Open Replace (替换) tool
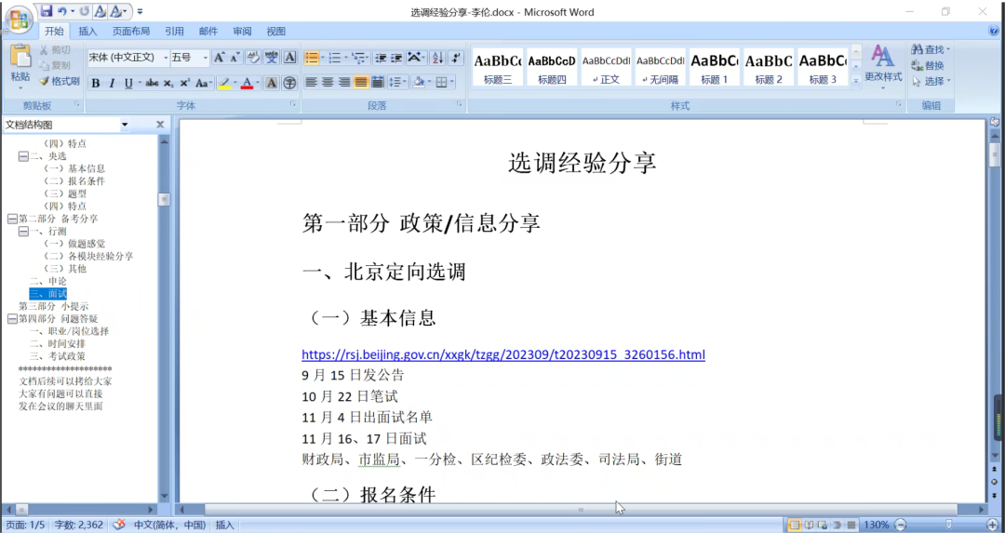This screenshot has height=533, width=1005. point(929,66)
